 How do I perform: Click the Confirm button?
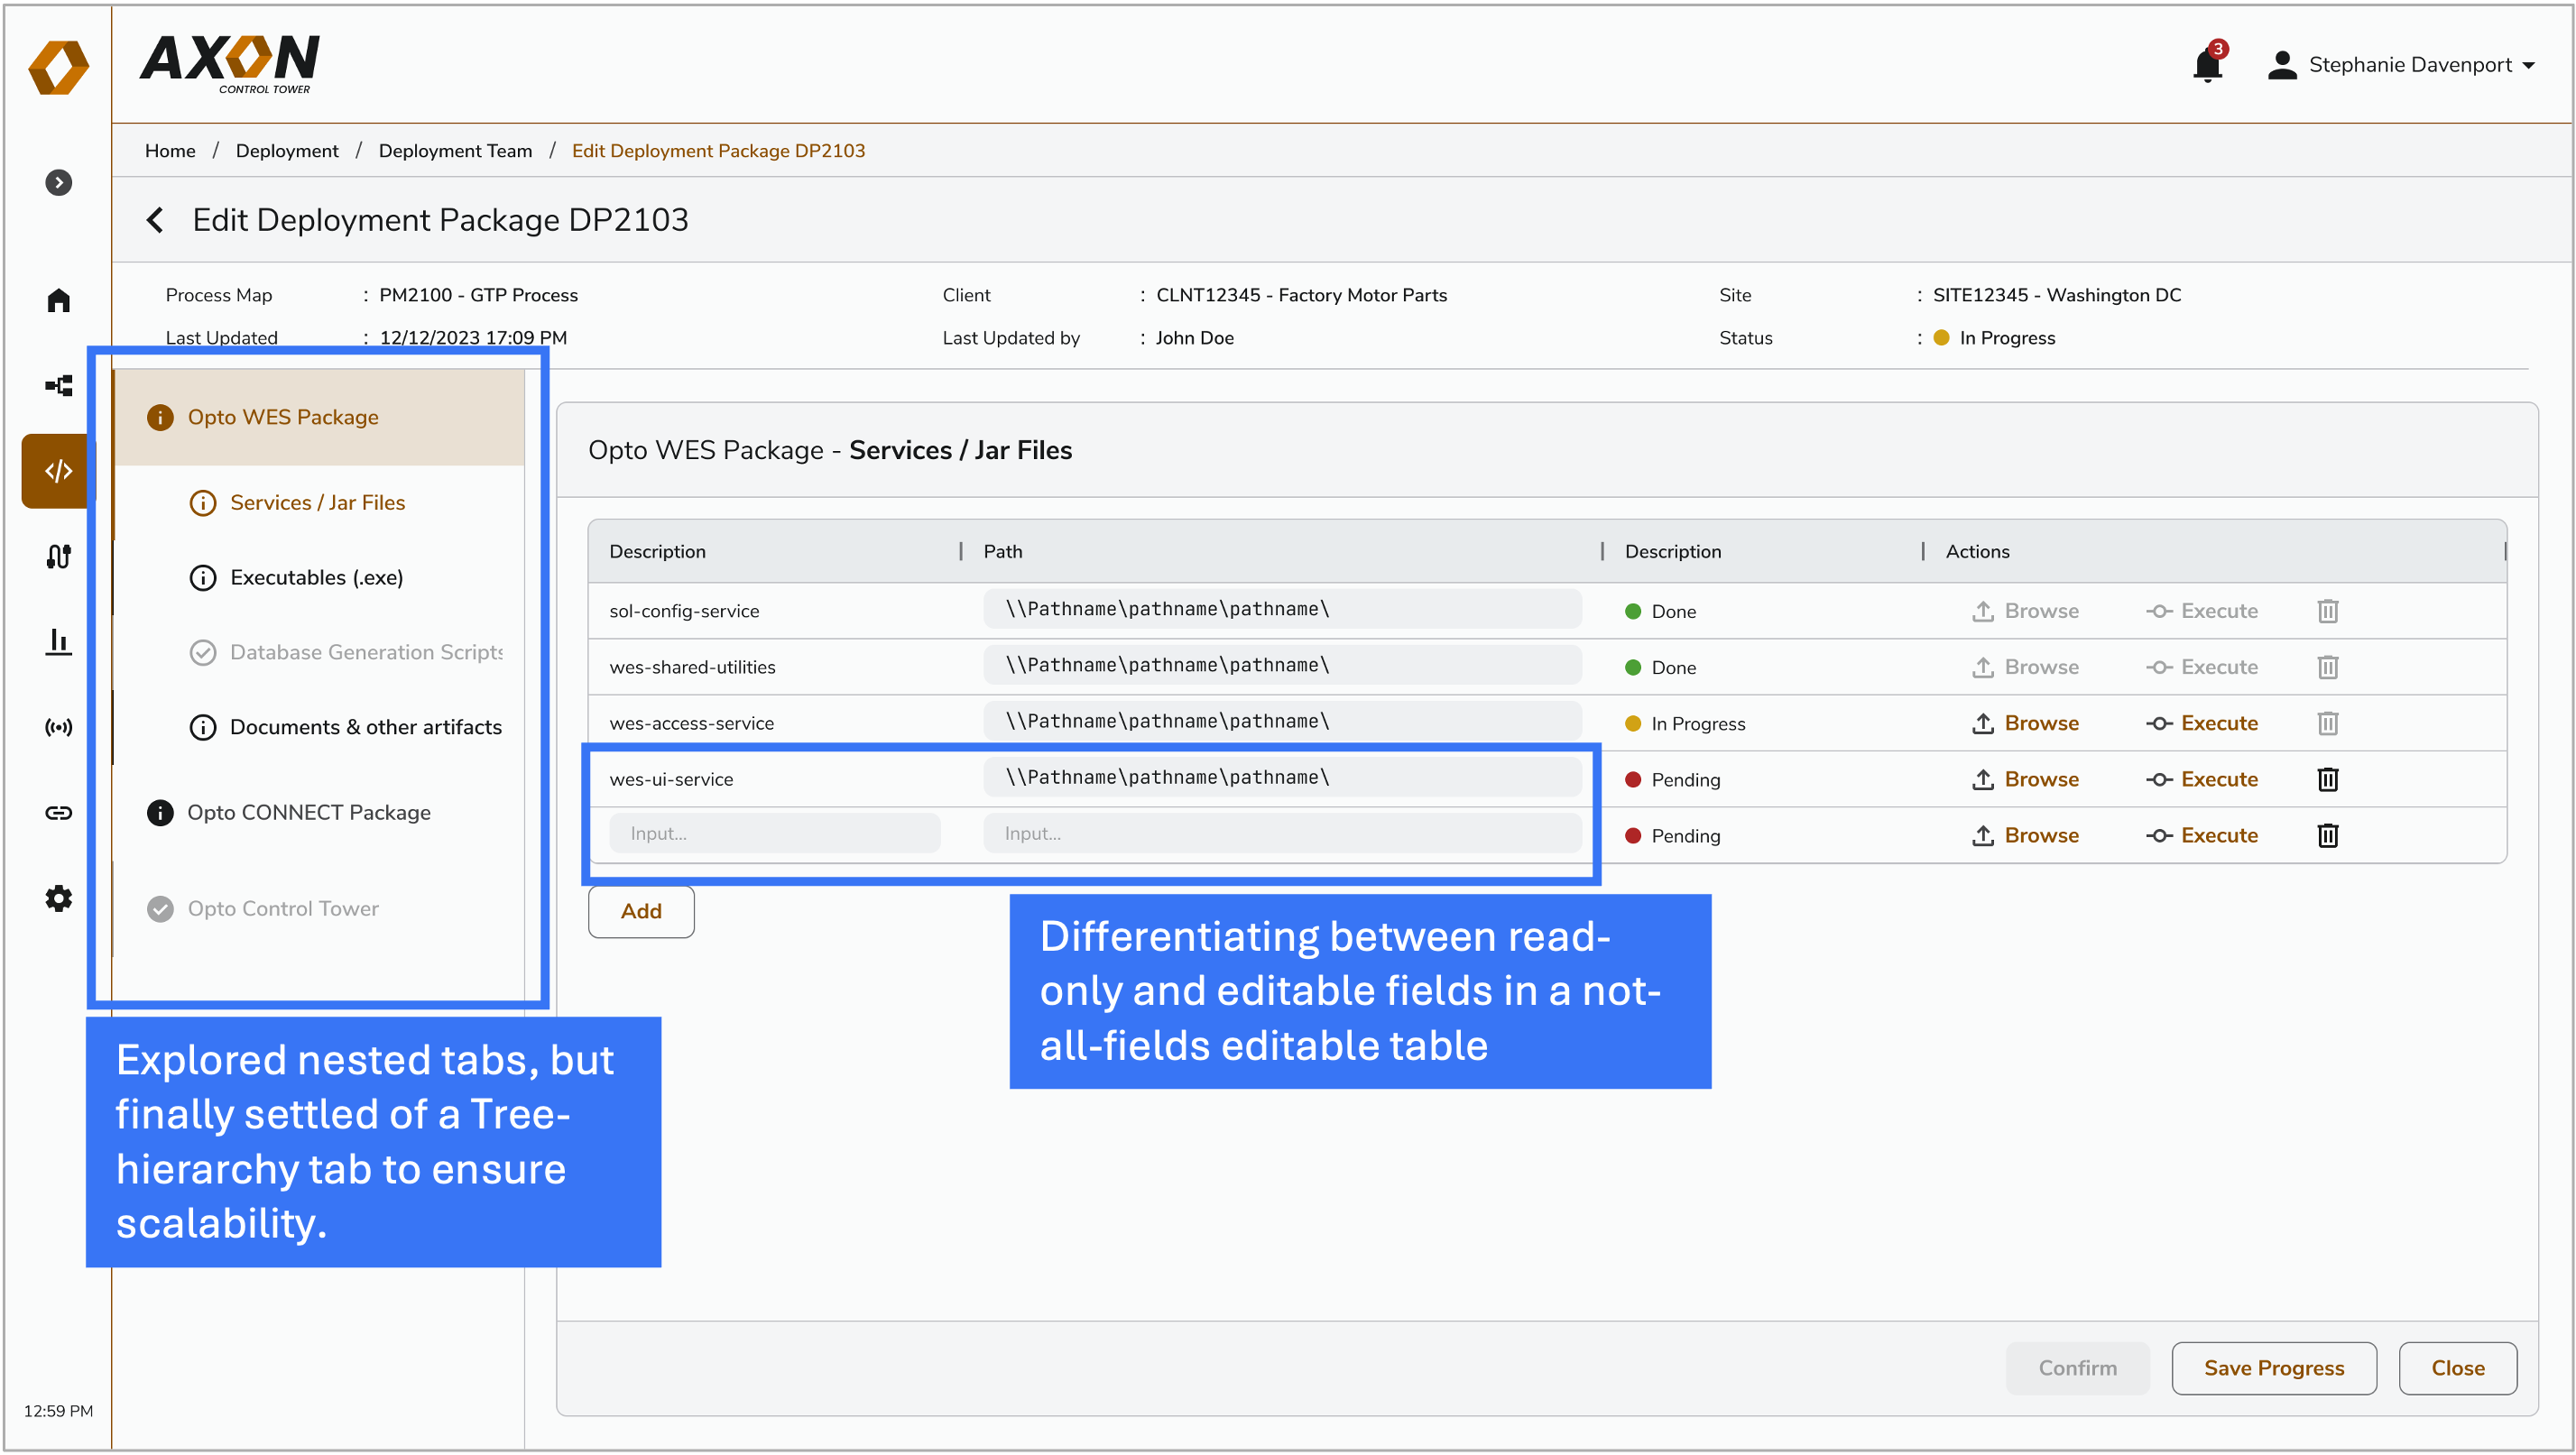[2077, 1368]
